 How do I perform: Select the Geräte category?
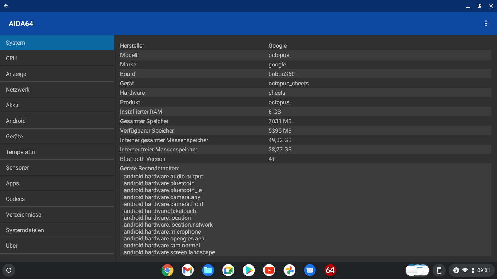point(57,136)
